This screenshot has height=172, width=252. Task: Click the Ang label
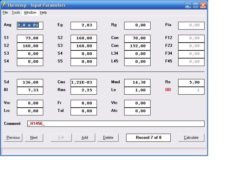click(7, 25)
